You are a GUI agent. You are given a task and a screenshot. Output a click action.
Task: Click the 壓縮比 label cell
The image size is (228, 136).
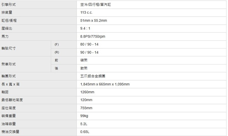coord(38,28)
